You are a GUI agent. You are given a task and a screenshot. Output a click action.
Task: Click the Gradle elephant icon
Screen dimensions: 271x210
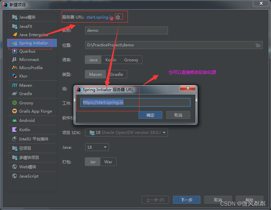[15, 93]
